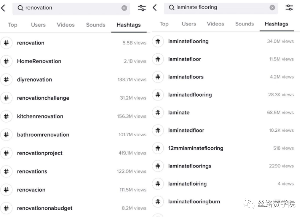View the bathroomrenovation hashtag page
The width and height of the screenshot is (305, 217).
coord(43,135)
